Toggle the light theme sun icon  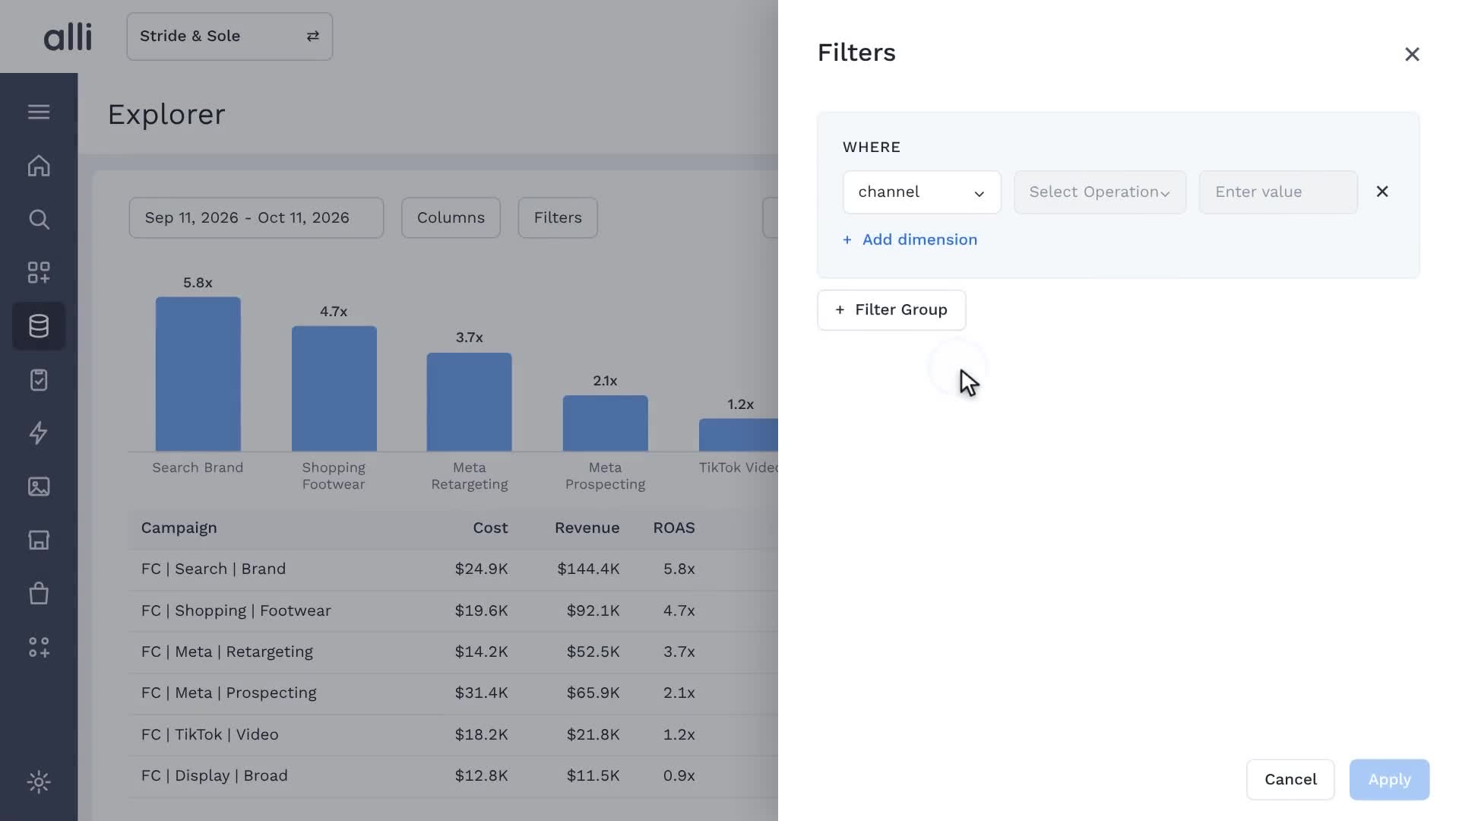coord(39,782)
